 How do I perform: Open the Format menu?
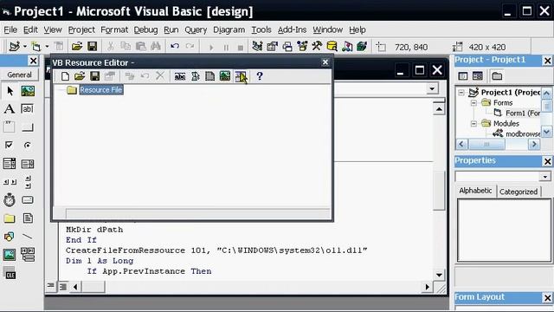(x=114, y=29)
